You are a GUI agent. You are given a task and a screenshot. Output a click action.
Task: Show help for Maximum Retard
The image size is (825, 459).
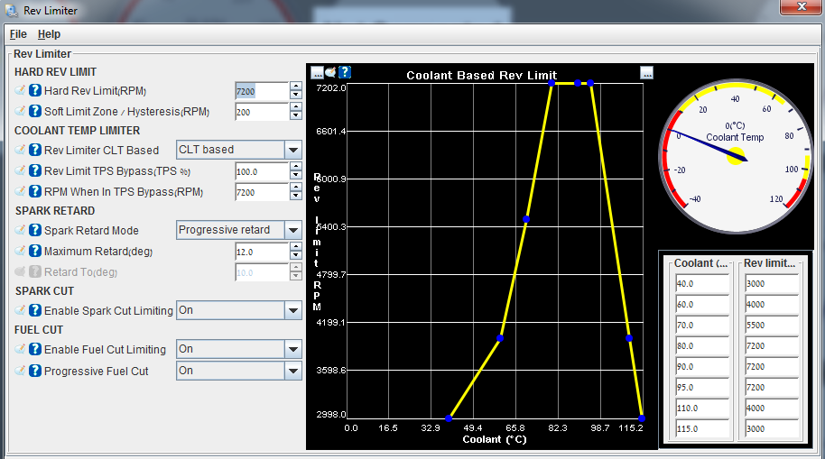pyautogui.click(x=34, y=251)
